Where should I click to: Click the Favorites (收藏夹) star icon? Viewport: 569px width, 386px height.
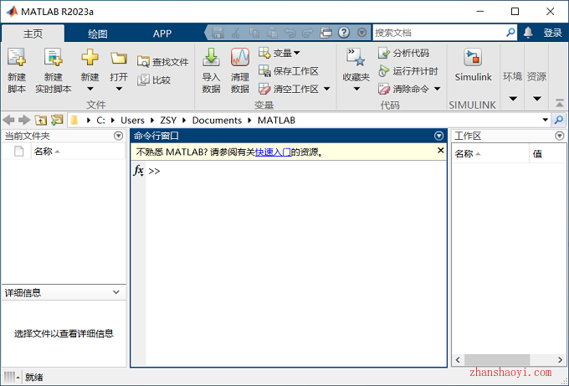[x=356, y=58]
